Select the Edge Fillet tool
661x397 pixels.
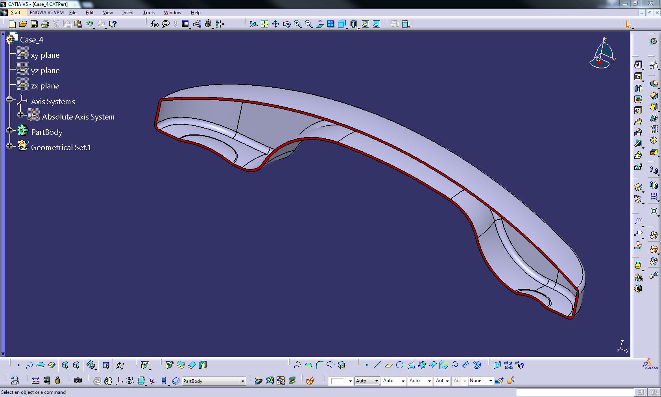(654, 84)
